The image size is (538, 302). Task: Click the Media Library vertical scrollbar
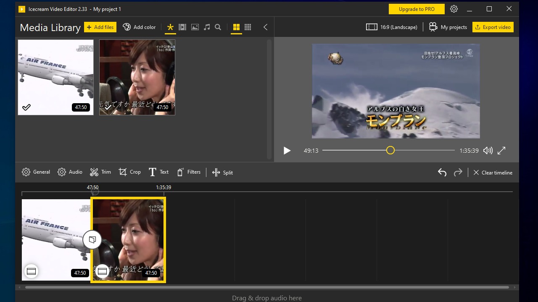[269, 99]
